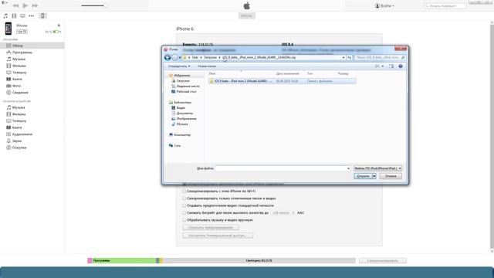Expand the file name combo box arrow
This screenshot has width=494, height=278.
348,168
